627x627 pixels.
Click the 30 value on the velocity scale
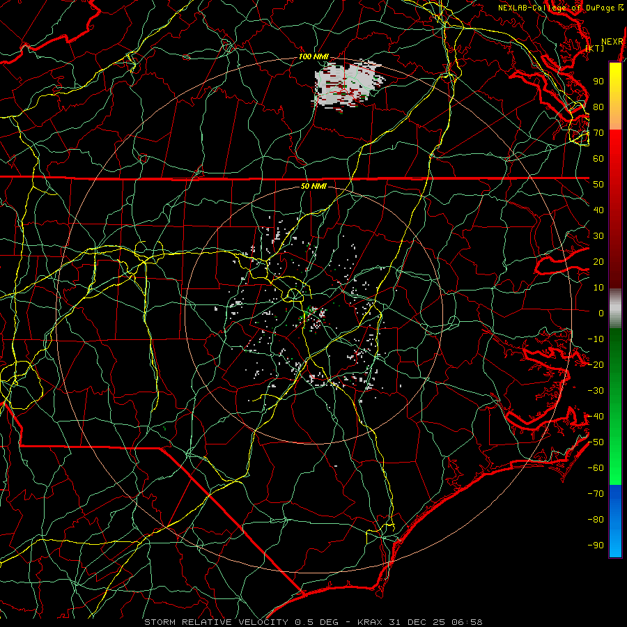[x=598, y=236]
